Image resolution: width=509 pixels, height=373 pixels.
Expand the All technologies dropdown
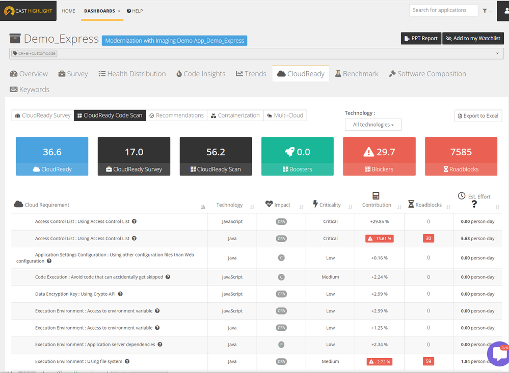tap(373, 125)
